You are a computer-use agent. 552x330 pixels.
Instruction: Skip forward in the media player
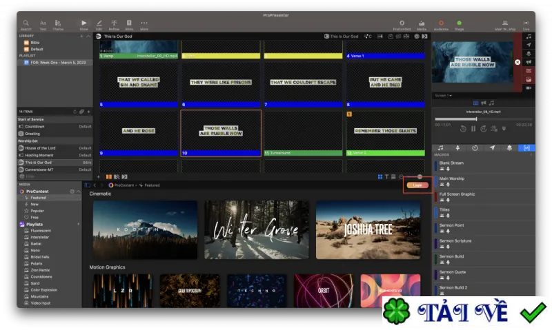click(x=484, y=129)
